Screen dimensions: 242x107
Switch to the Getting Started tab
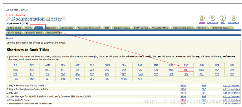14,28
